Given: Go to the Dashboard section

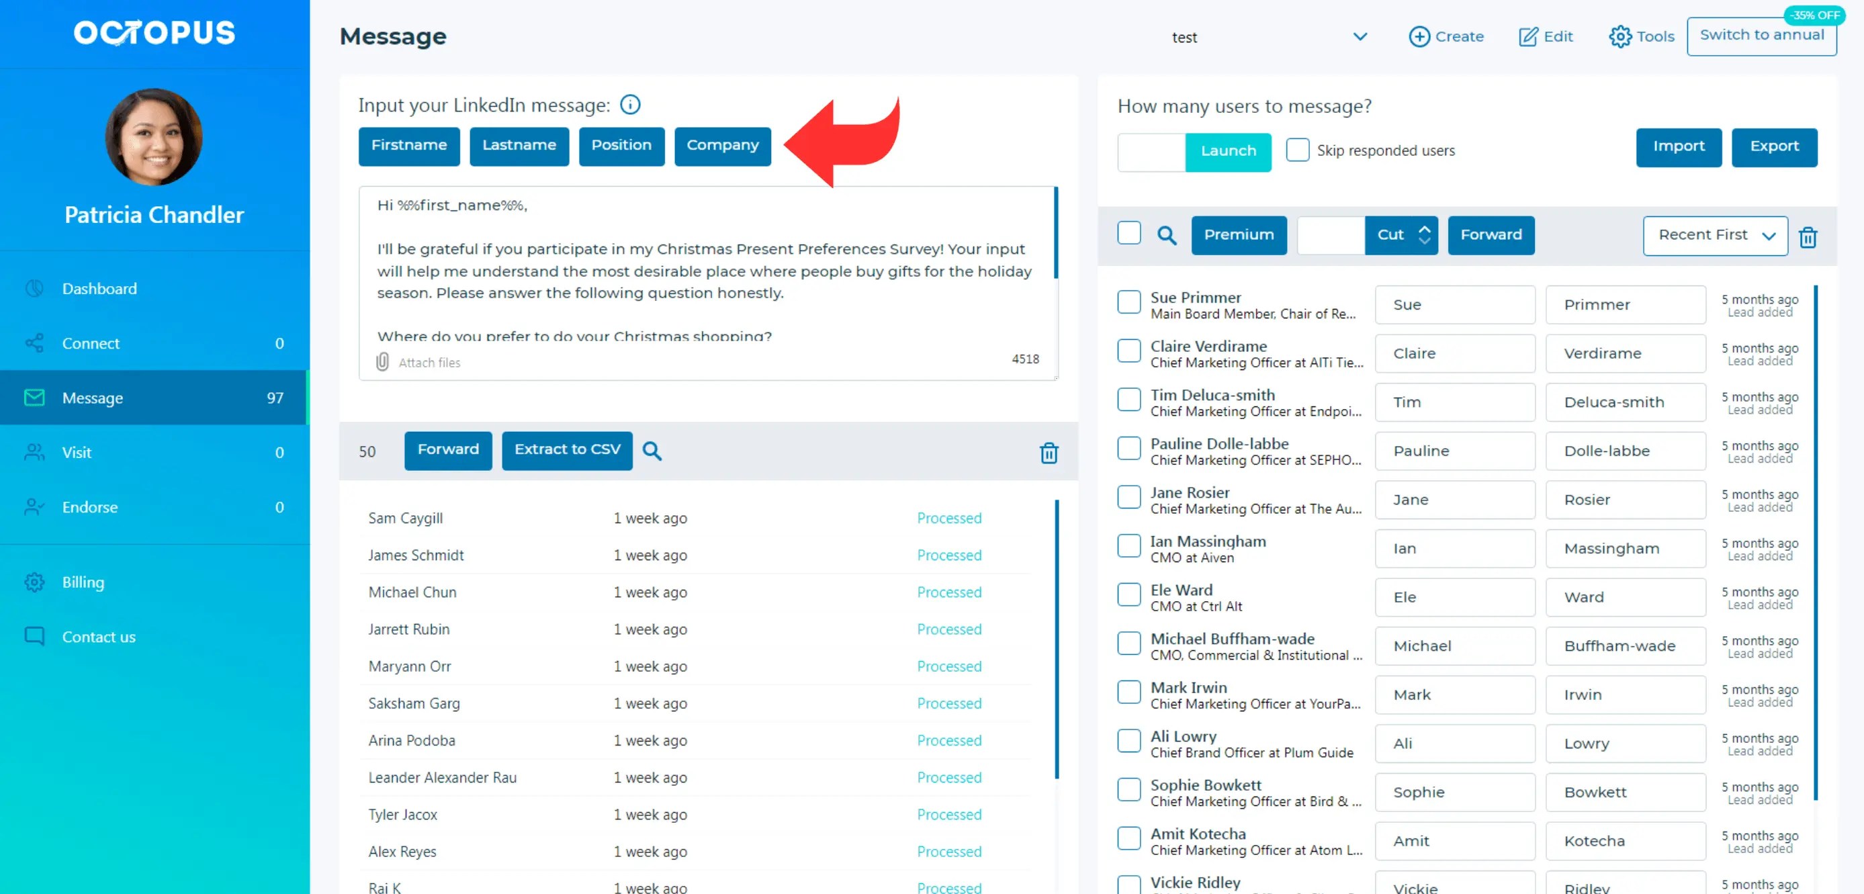Looking at the screenshot, I should [x=99, y=288].
